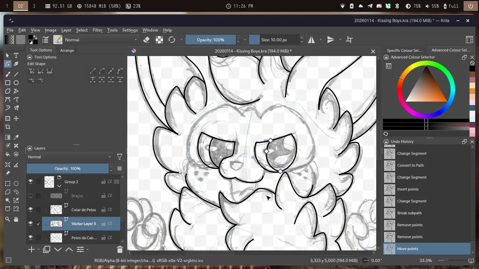479x269 pixels.
Task: Click the horizontal mirror tool icon
Action: coord(311,40)
